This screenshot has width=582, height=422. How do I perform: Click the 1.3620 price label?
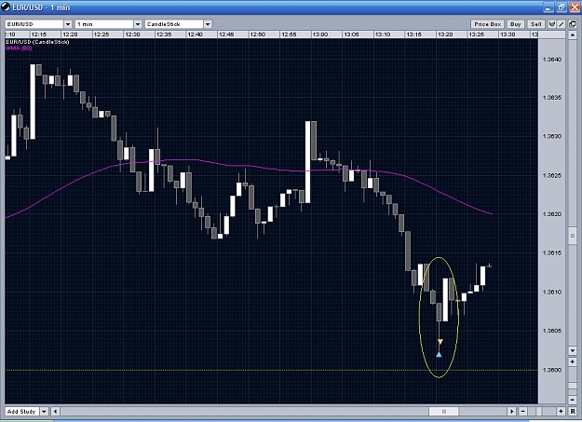[x=552, y=214]
